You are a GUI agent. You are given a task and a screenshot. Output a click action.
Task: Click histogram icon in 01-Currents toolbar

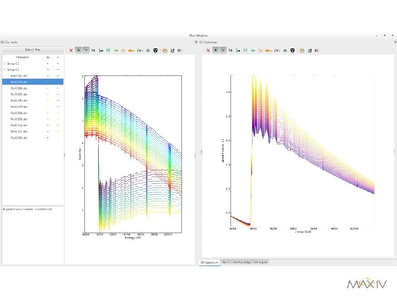148,51
